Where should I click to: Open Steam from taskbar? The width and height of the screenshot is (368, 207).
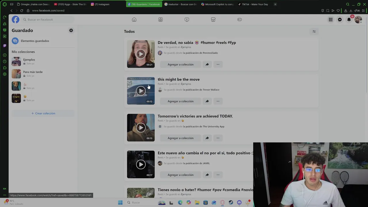[x=231, y=202]
